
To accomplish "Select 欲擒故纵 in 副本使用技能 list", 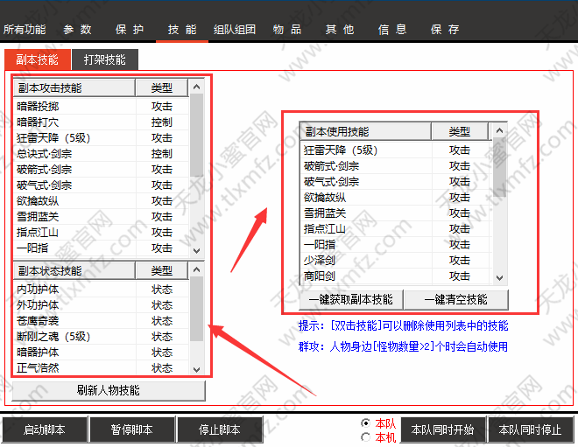I will 396,198.
